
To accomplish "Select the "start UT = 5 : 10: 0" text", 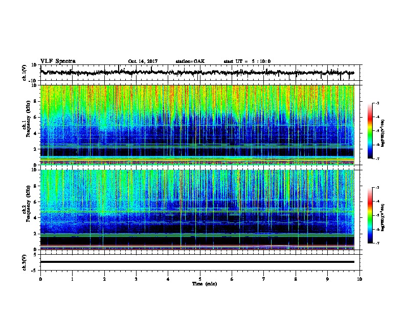I will pos(247,61).
